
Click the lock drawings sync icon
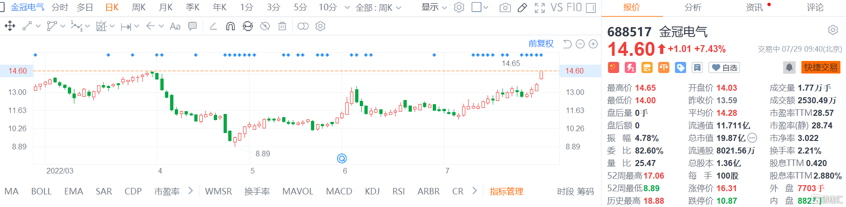248,27
